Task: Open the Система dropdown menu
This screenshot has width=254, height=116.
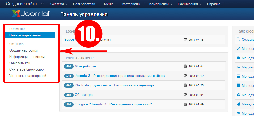Action: 59,4
